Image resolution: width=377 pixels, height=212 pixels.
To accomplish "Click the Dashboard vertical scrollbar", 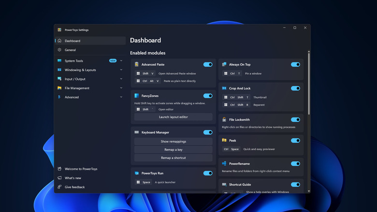I will (x=309, y=82).
